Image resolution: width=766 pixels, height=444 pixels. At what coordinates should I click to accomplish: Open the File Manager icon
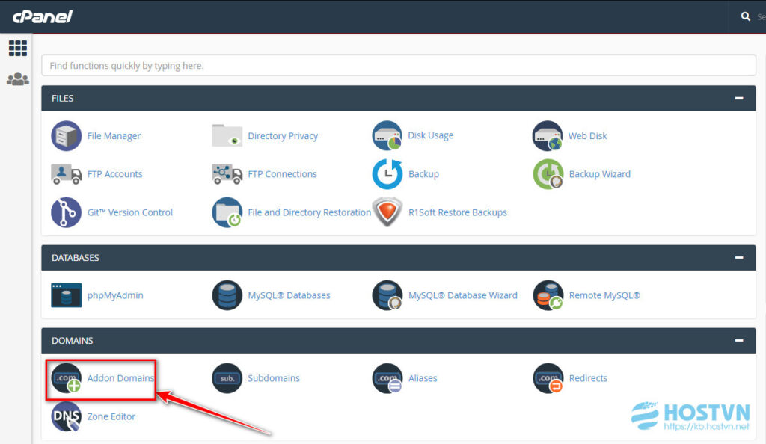[66, 136]
